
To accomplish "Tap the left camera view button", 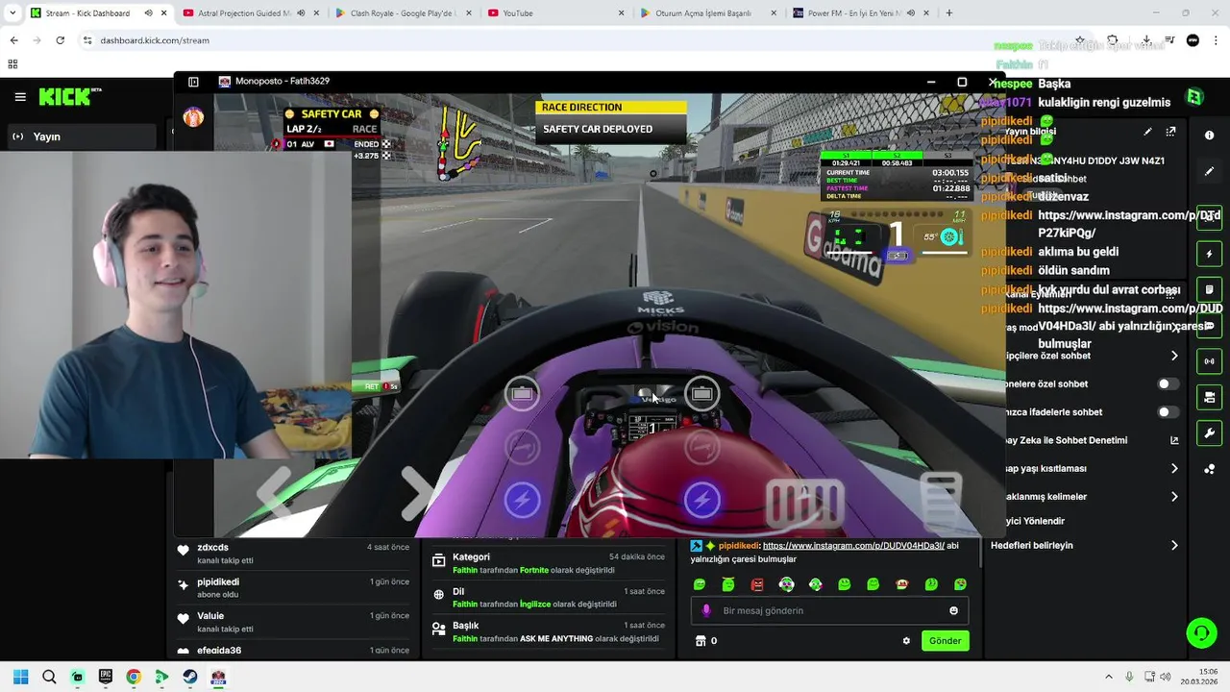I will click(522, 394).
